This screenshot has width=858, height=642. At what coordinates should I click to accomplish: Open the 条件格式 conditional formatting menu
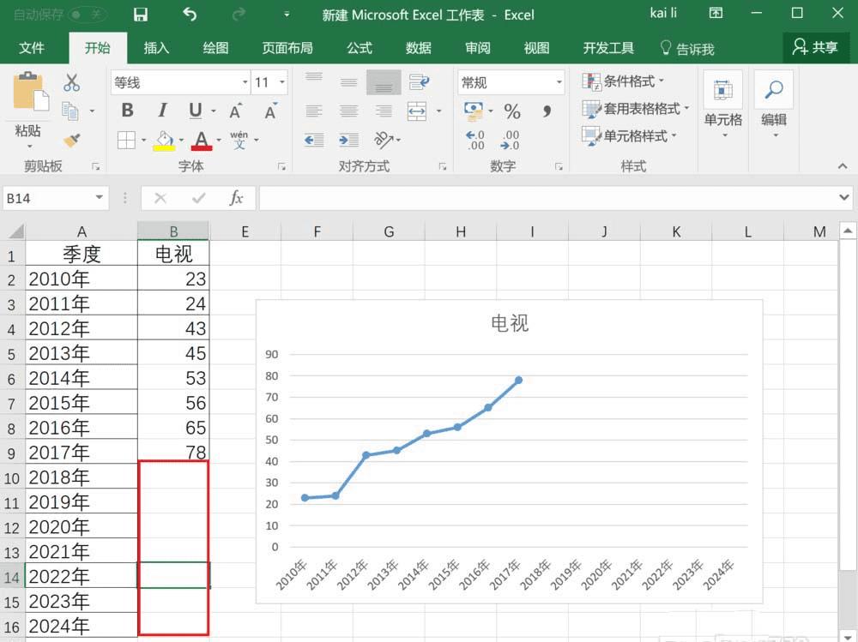(x=623, y=81)
